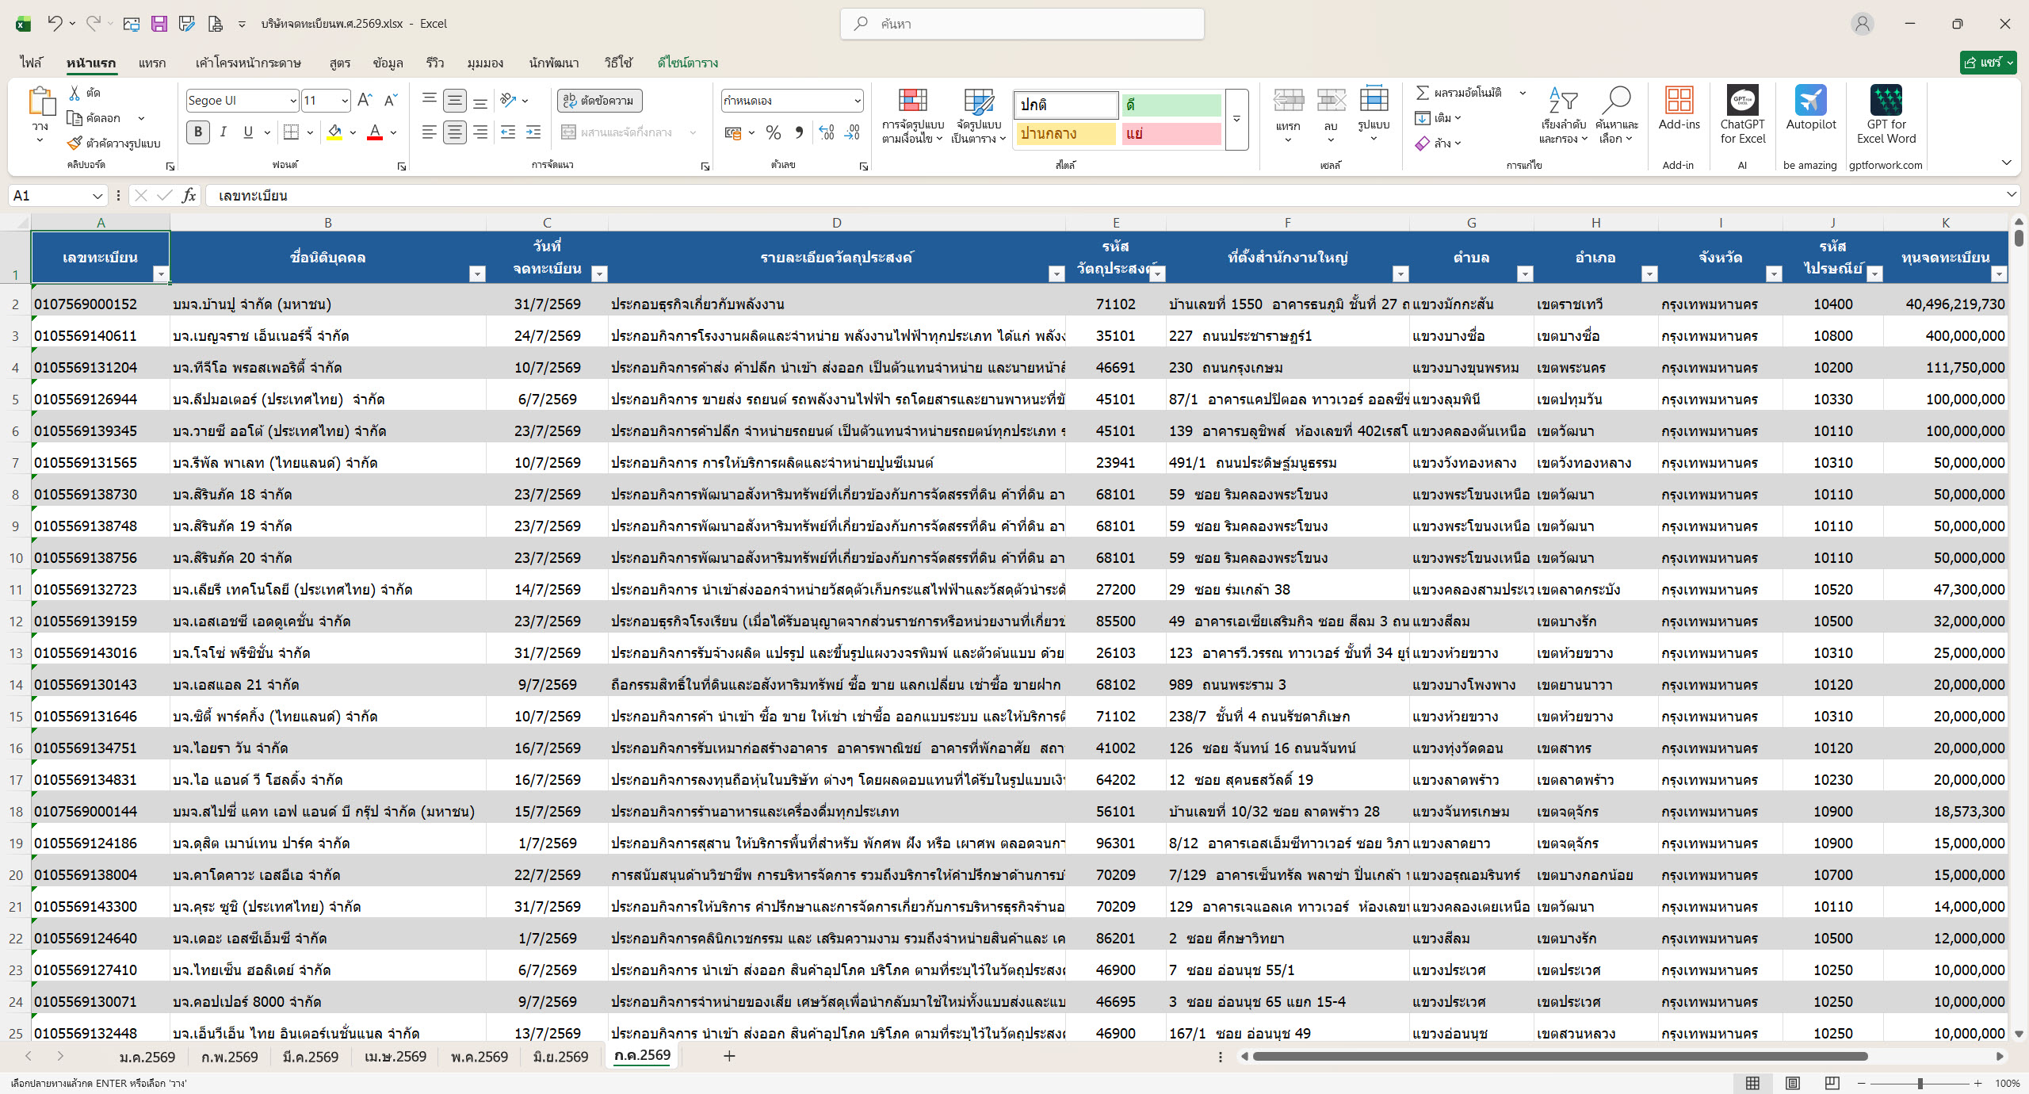The width and height of the screenshot is (2029, 1094).
Task: Click the Delete cells icon
Action: click(1331, 101)
